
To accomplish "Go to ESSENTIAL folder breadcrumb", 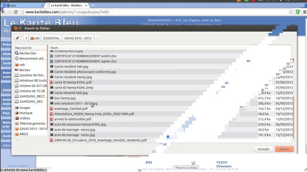I will (51, 38).
